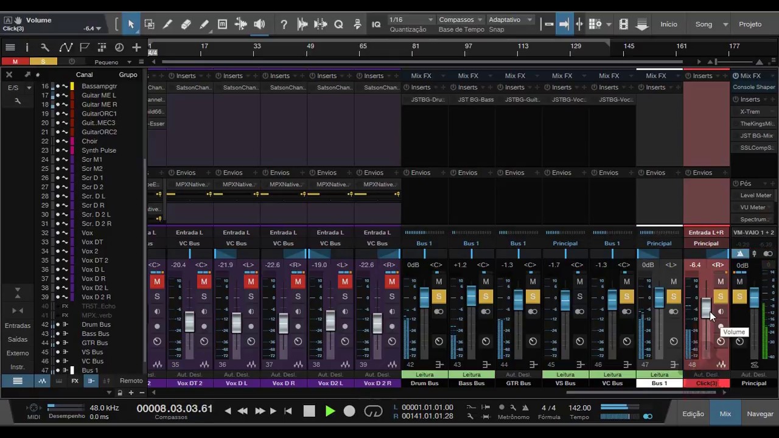
Task: Select the Eraser tool
Action: click(186, 24)
